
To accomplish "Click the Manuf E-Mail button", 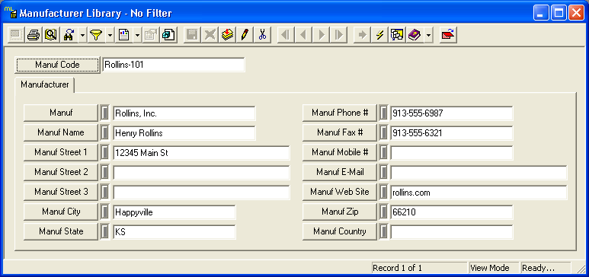I will [x=340, y=172].
